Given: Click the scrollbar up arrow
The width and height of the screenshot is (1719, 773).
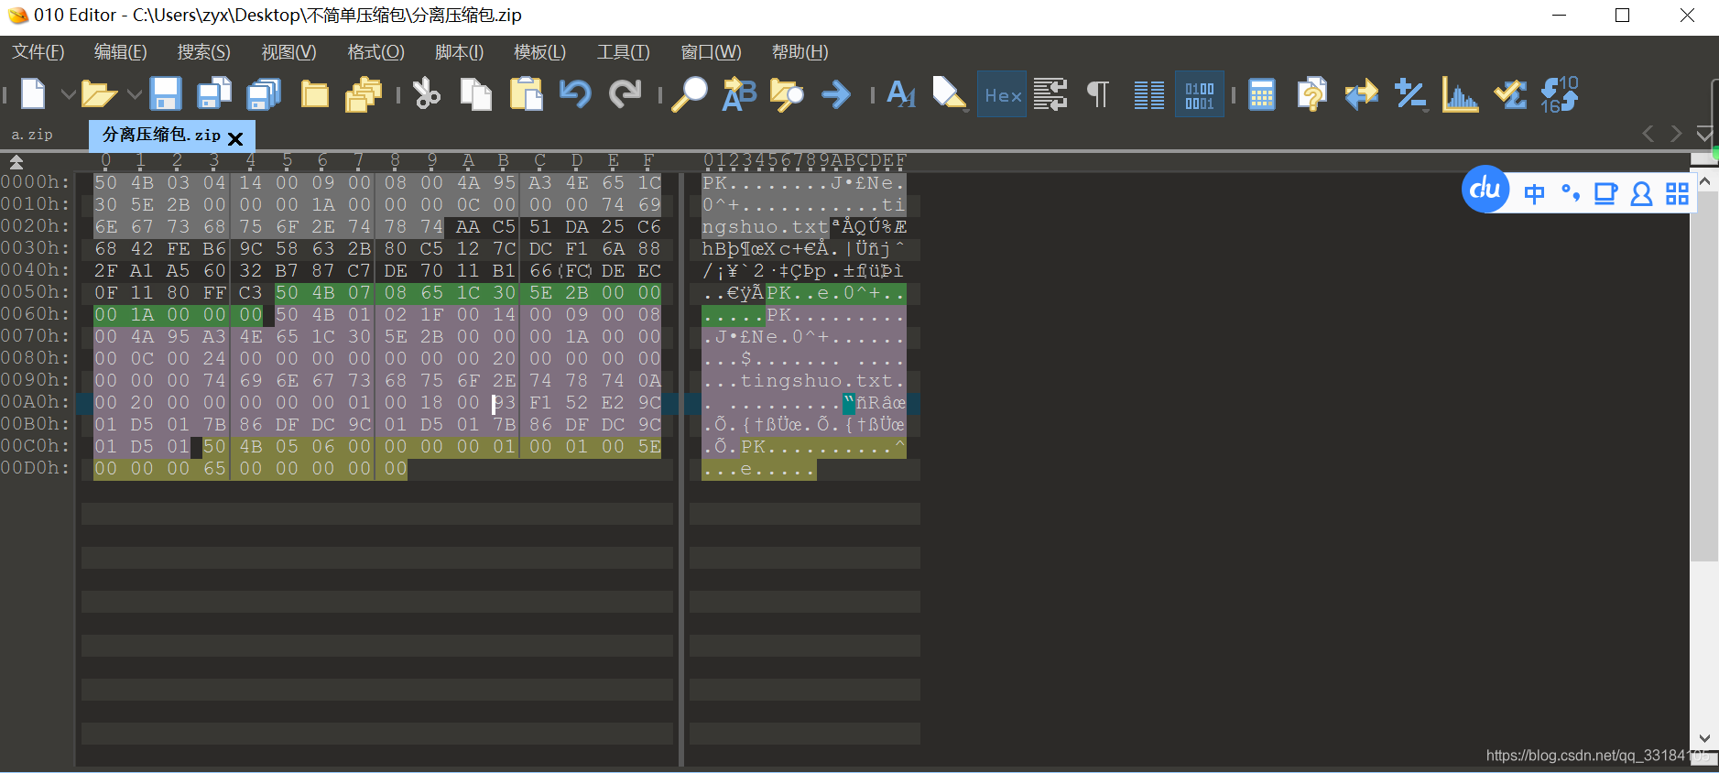Looking at the screenshot, I should (x=1704, y=181).
